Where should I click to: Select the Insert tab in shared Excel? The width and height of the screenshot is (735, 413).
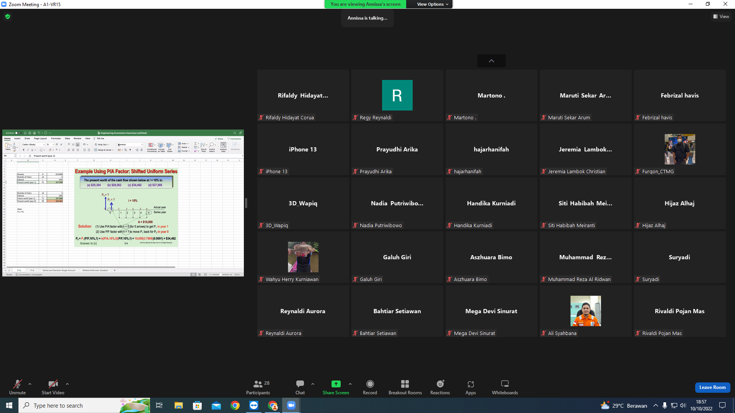point(17,138)
